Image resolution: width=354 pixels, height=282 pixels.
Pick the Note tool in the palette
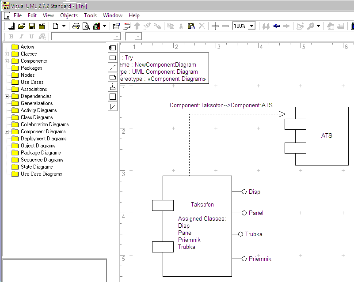coord(113,77)
